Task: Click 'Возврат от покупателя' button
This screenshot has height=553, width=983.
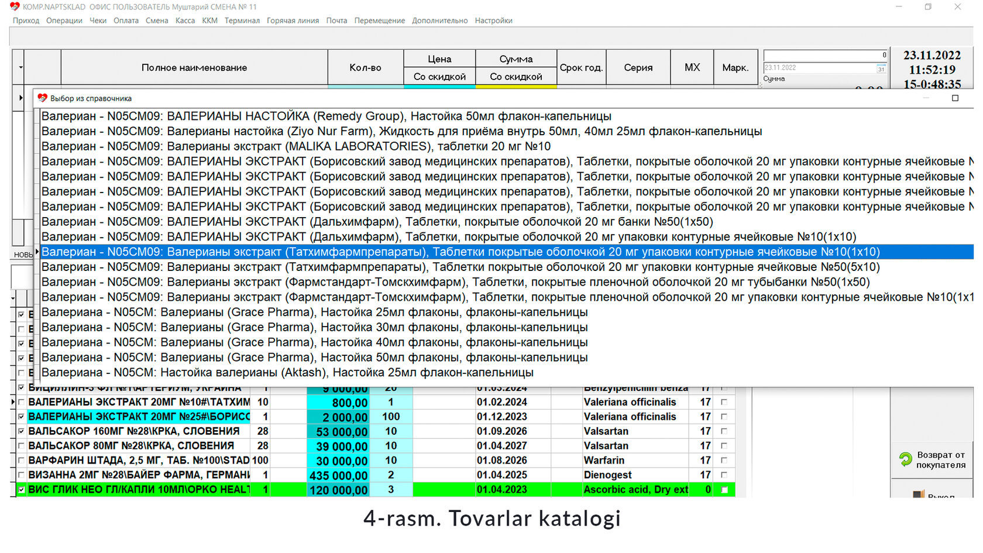Action: tap(932, 459)
